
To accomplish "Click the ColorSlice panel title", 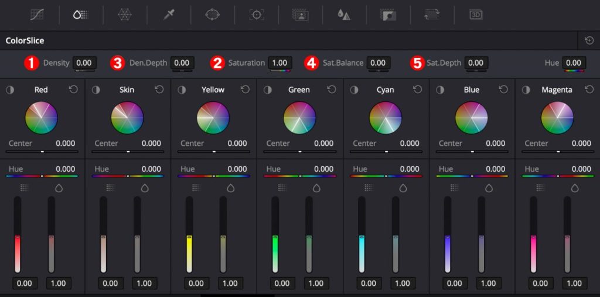I will [x=25, y=40].
